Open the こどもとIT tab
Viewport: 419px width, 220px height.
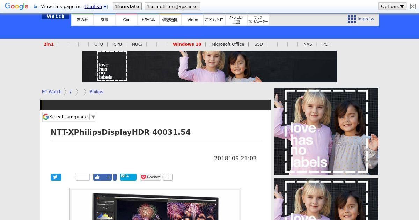(214, 20)
